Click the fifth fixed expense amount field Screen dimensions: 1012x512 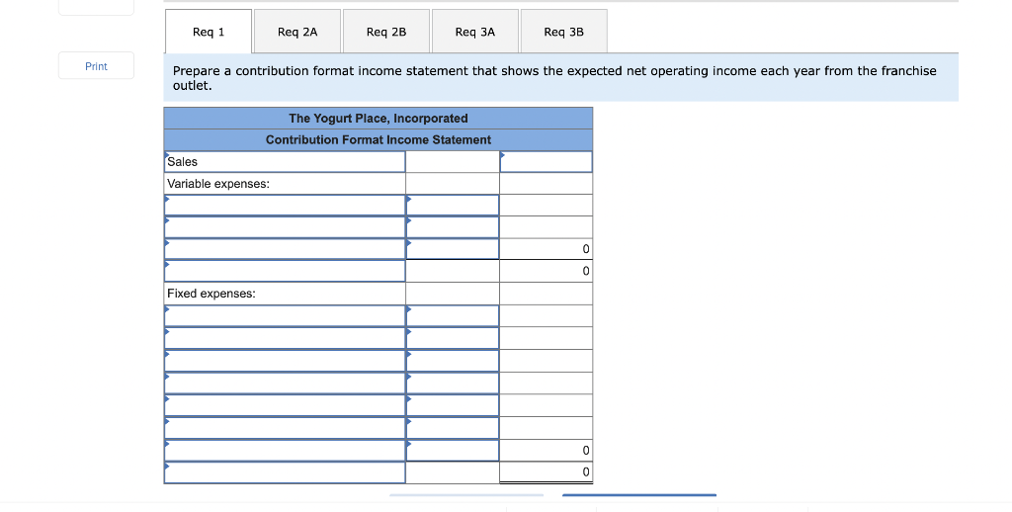coord(453,405)
